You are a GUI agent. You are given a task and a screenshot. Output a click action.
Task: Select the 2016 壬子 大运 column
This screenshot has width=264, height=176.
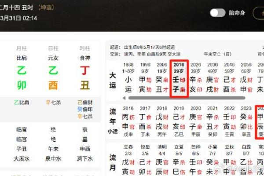[x=179, y=80]
